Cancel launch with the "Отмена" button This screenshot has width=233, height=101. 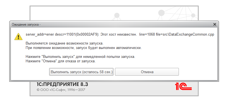[147, 72]
